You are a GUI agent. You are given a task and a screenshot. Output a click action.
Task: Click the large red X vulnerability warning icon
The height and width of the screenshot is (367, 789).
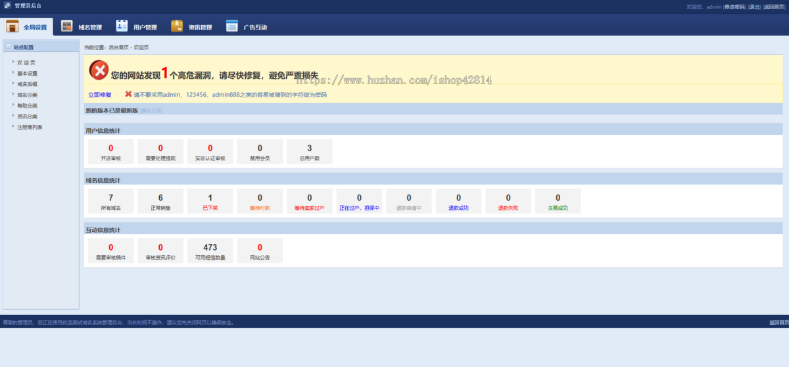pyautogui.click(x=99, y=70)
